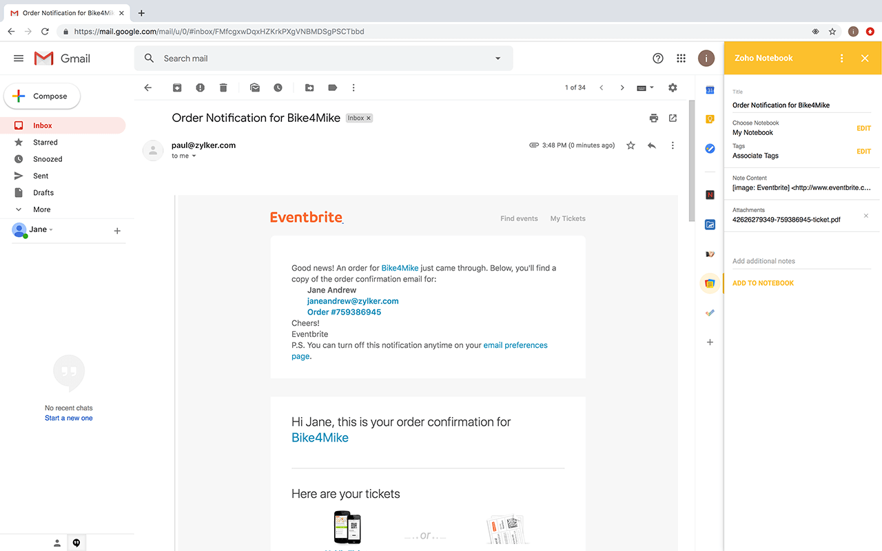Screen dimensions: 882x551
Task: Delete the open email
Action: pyautogui.click(x=222, y=87)
